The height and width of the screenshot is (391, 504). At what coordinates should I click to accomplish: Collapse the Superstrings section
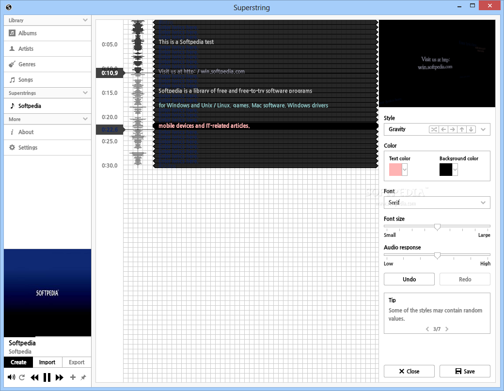(85, 93)
